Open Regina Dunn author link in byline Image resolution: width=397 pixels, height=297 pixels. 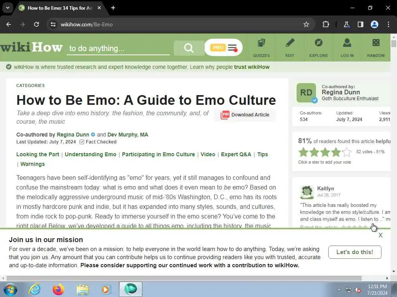[73, 135]
